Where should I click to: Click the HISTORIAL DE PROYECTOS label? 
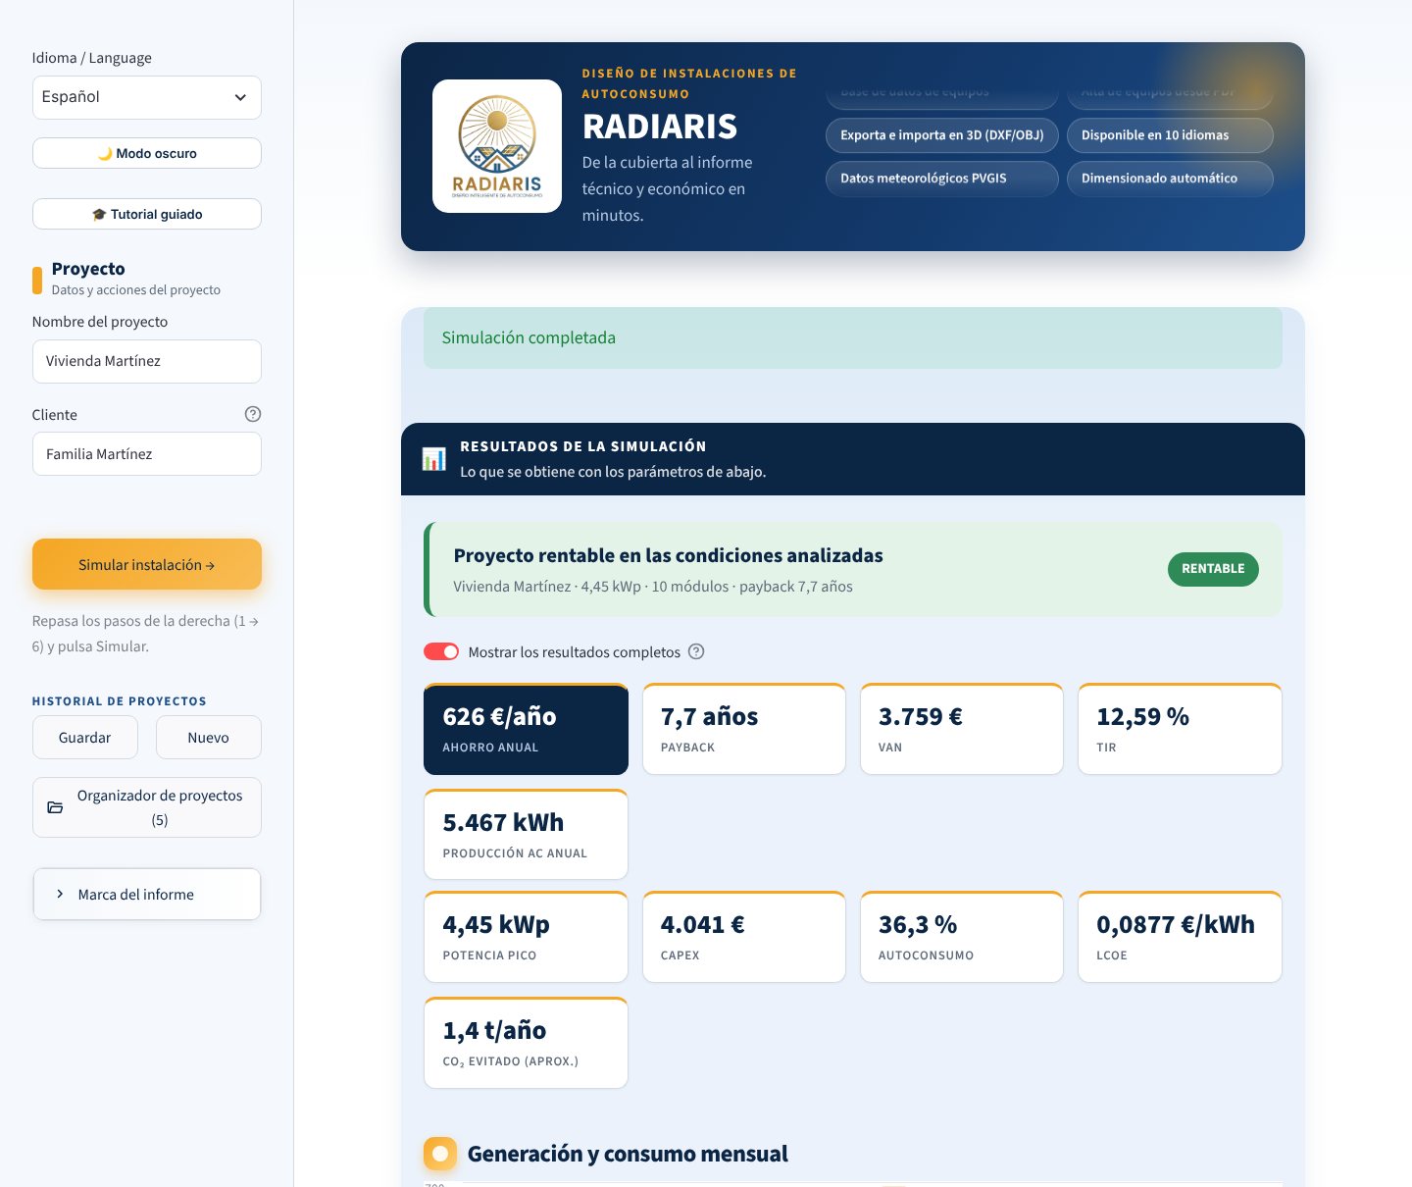click(119, 701)
